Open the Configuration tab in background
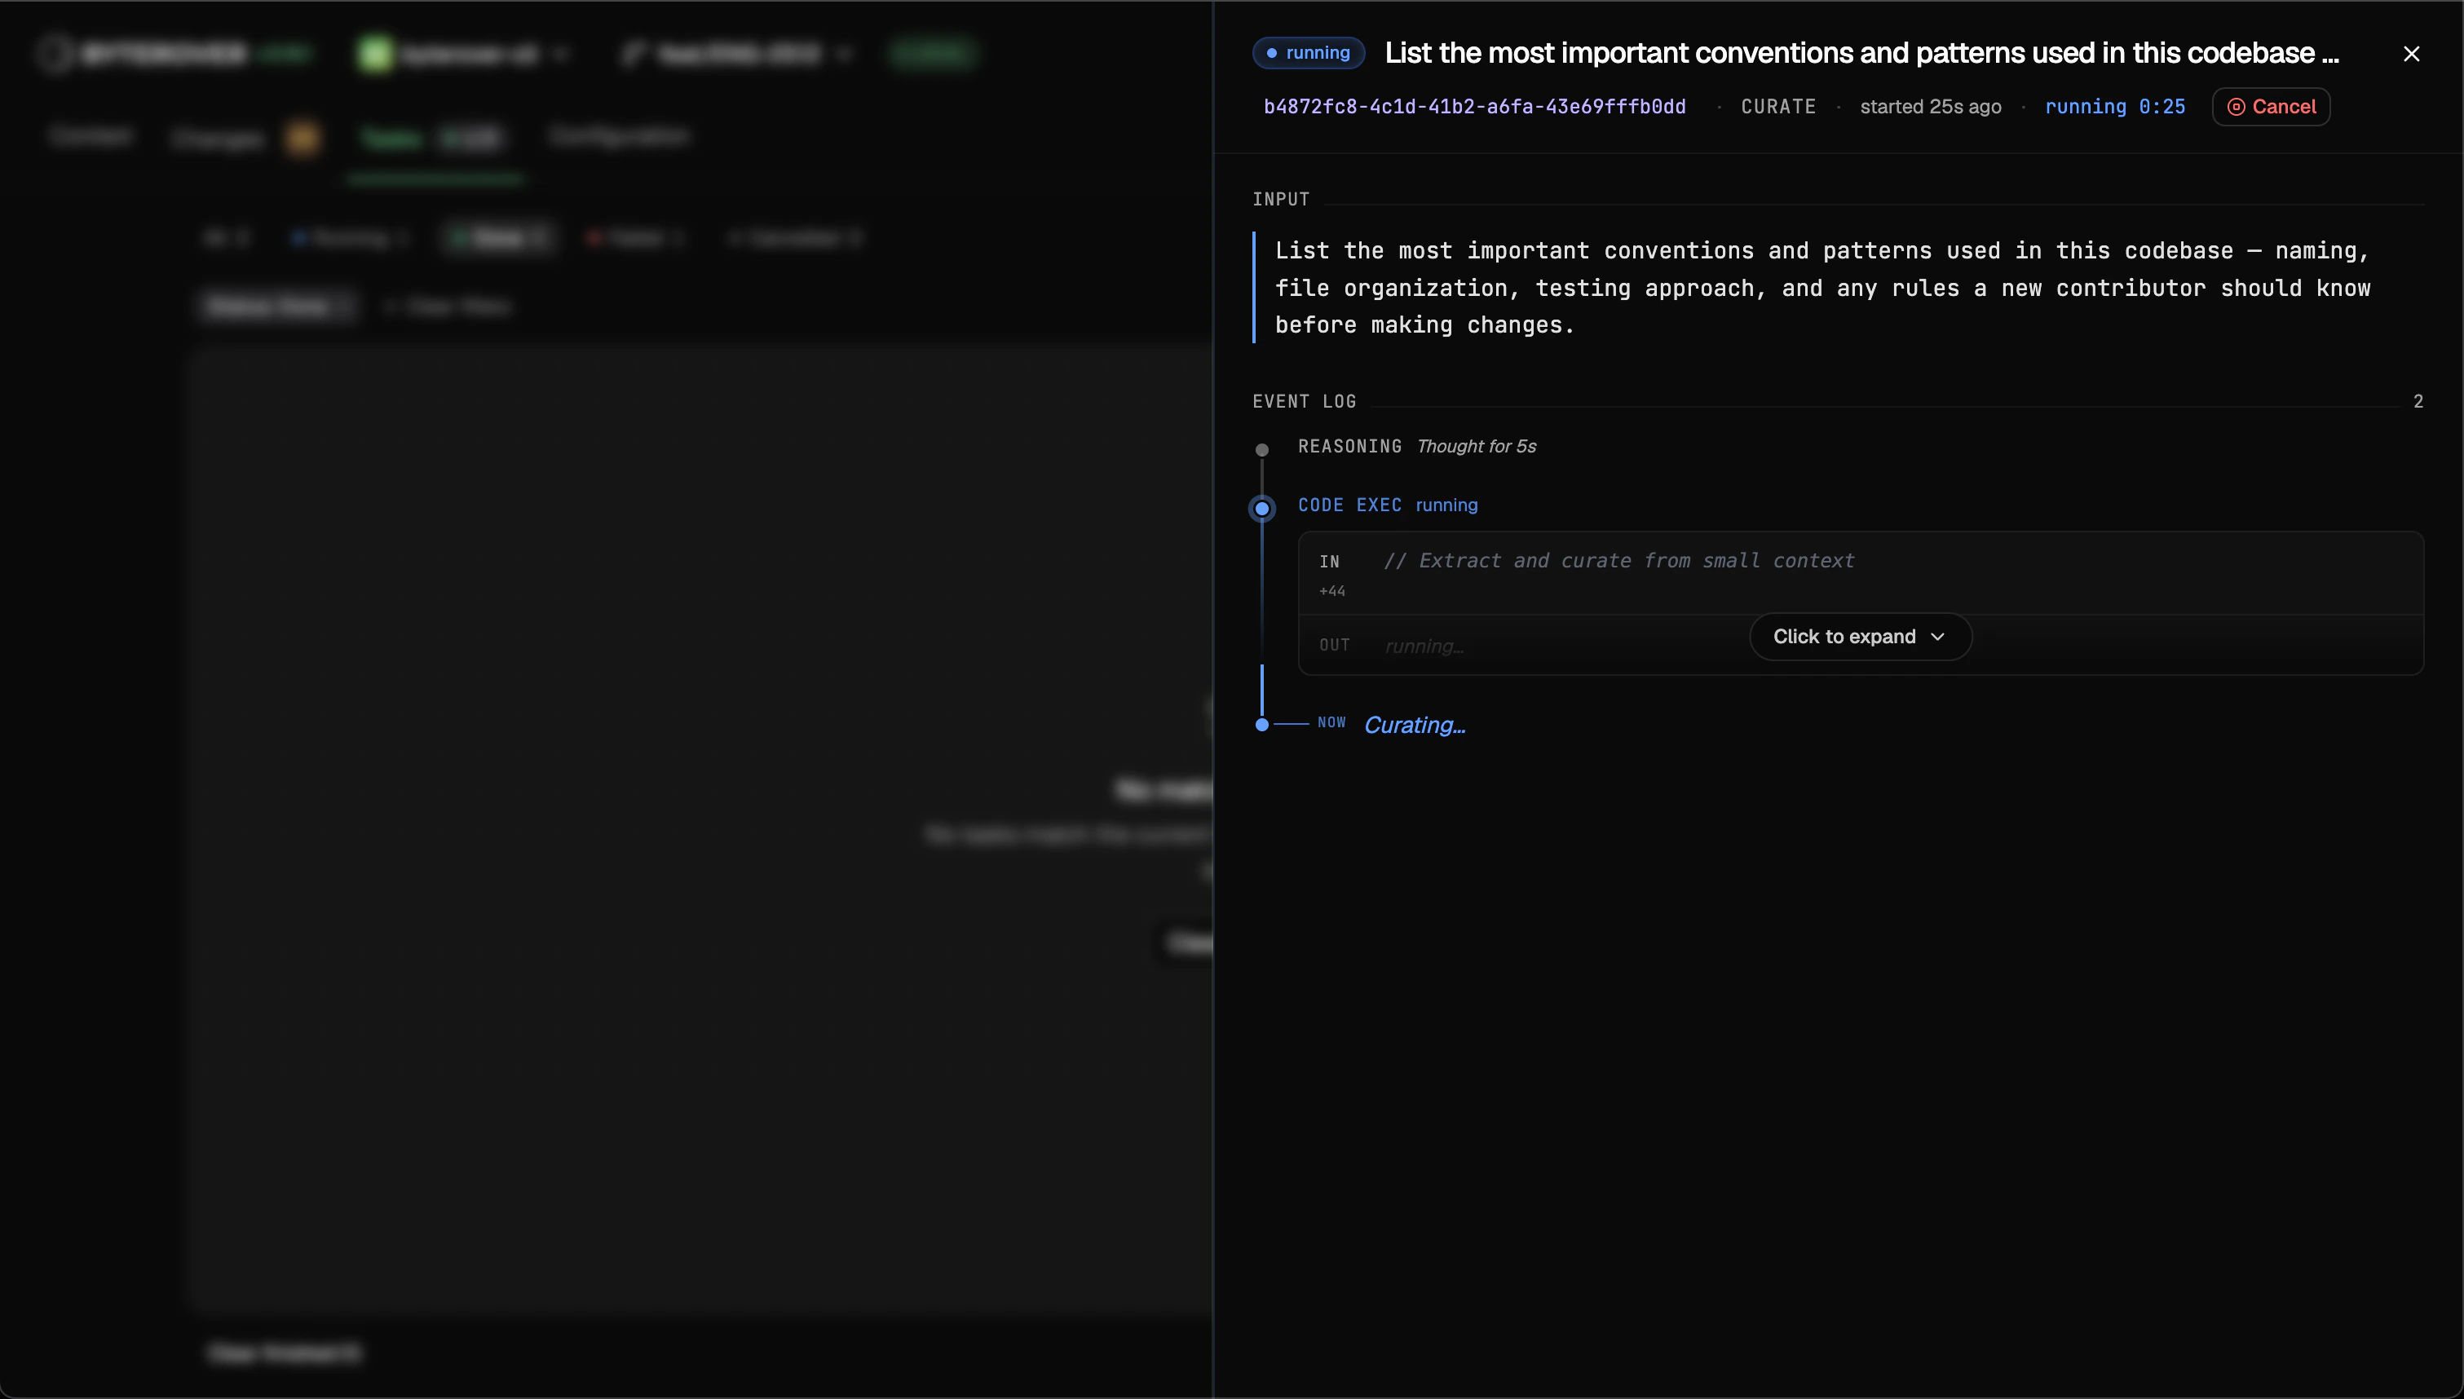 [x=620, y=135]
